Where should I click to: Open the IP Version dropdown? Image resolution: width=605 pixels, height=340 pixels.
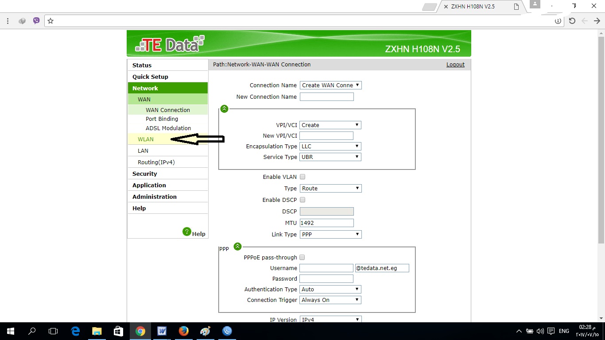tap(331, 319)
